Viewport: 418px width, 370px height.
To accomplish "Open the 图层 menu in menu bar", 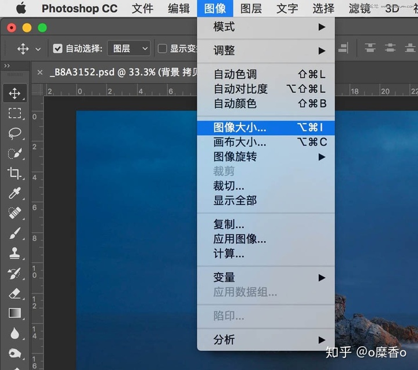I will (251, 9).
